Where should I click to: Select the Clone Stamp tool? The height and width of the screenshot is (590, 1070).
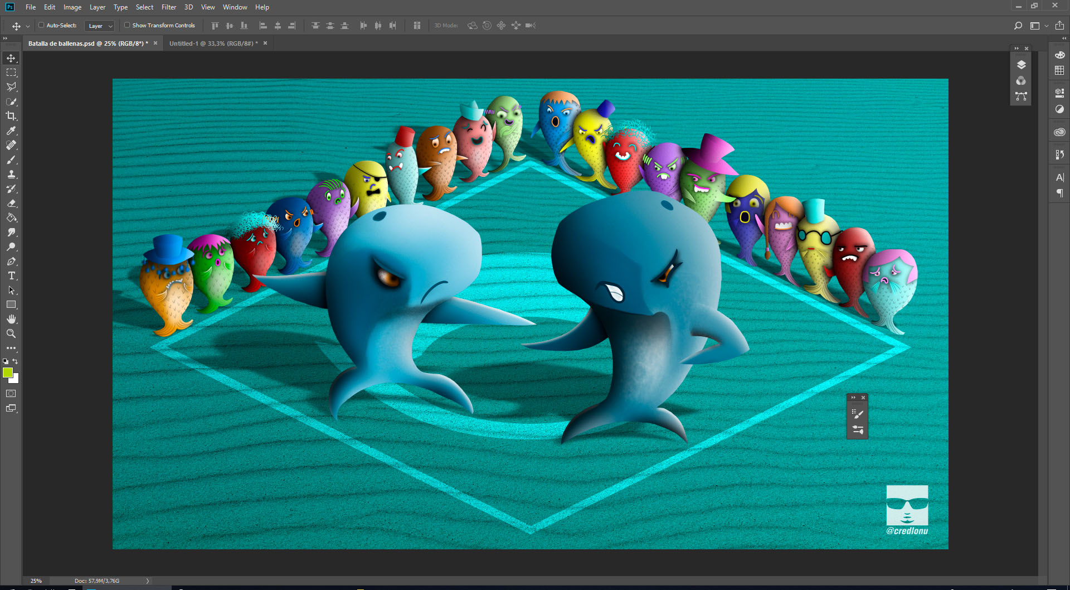pos(11,174)
